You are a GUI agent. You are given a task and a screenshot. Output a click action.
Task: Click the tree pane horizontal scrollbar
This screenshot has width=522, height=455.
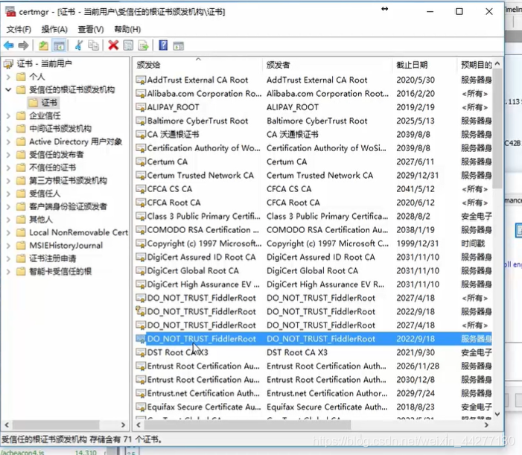click(55, 425)
